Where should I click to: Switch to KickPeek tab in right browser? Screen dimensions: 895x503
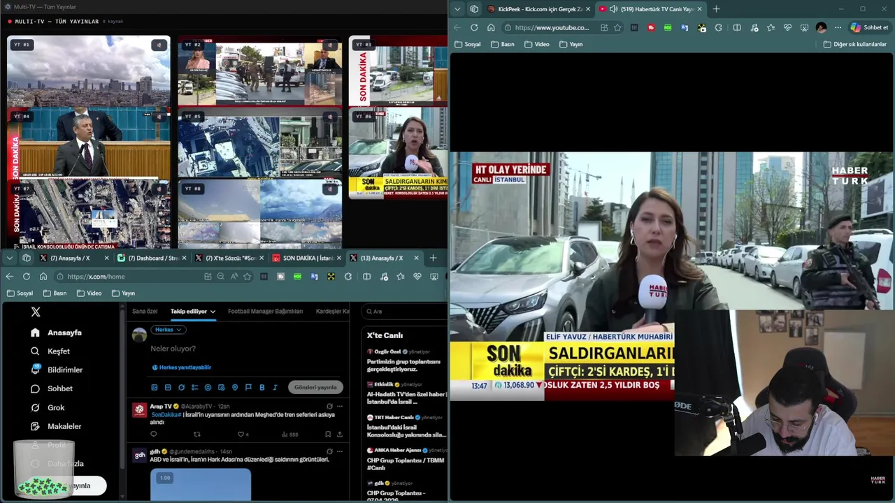(537, 9)
